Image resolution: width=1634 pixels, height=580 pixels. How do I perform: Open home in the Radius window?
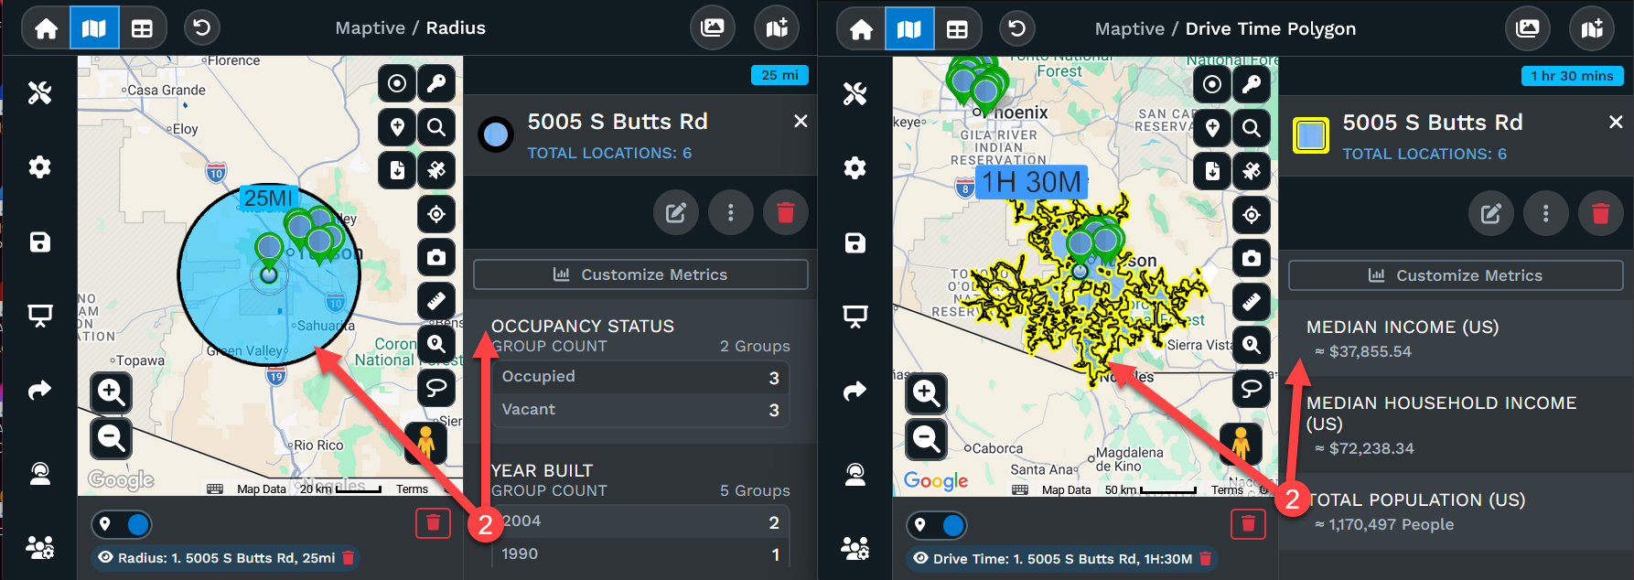(46, 28)
